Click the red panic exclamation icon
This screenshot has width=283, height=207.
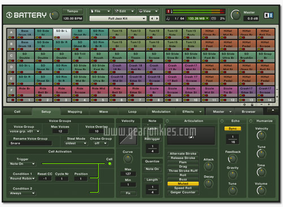(x=169, y=11)
